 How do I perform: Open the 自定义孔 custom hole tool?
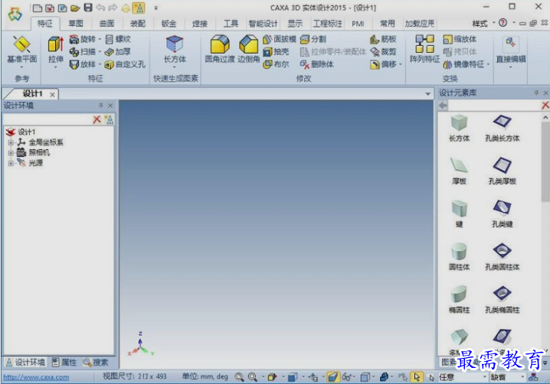click(125, 64)
